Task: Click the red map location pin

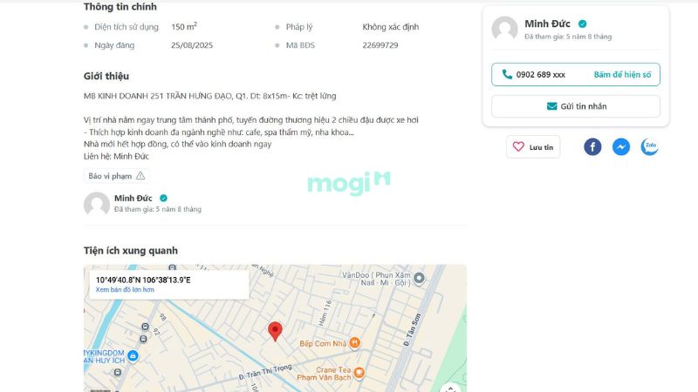Action: [x=275, y=331]
